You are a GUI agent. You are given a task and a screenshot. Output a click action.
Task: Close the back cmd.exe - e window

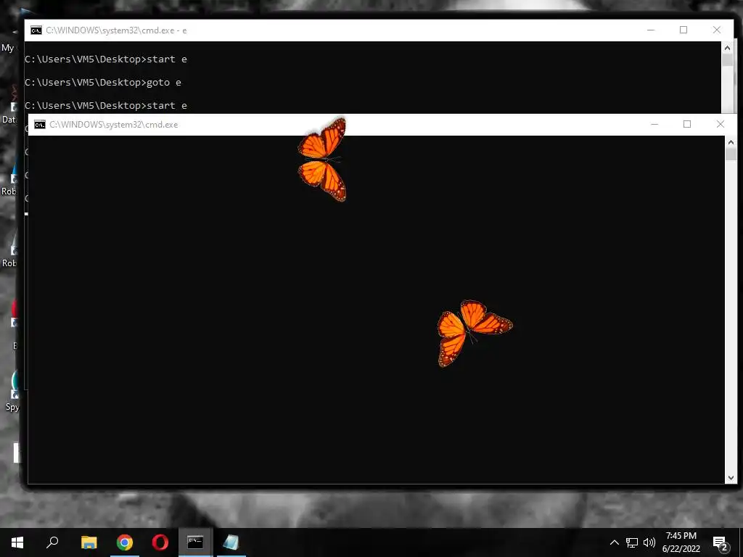[x=716, y=30]
